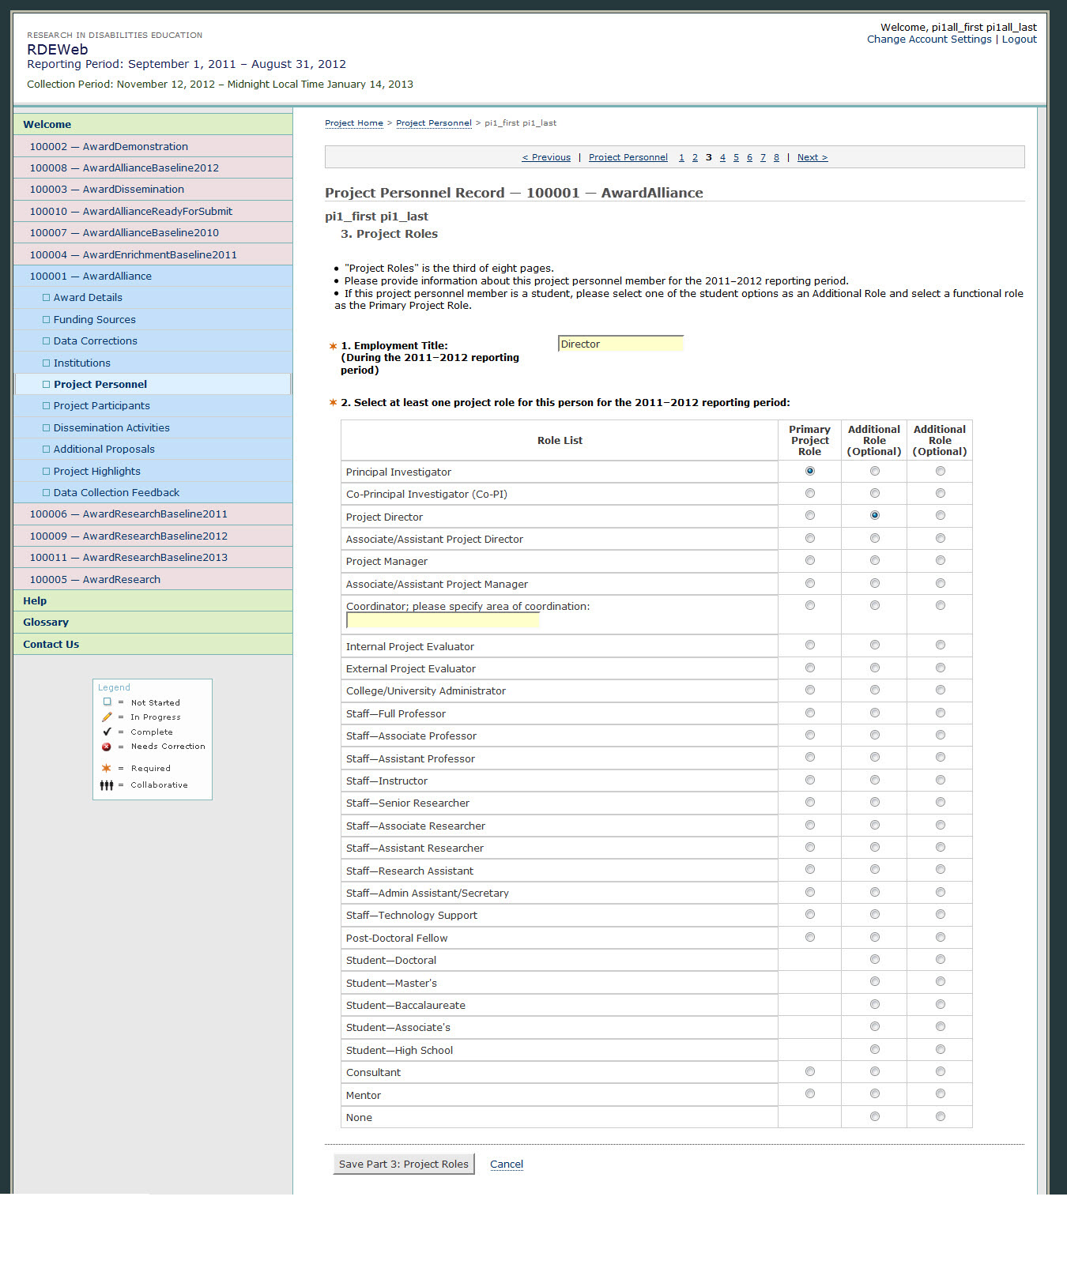Open award 100009 — AwardResearchBaseline2012
1067x1268 pixels.
153,536
